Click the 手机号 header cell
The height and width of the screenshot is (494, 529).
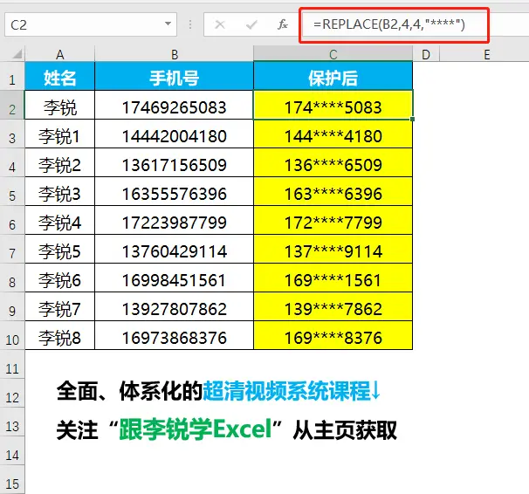click(174, 76)
